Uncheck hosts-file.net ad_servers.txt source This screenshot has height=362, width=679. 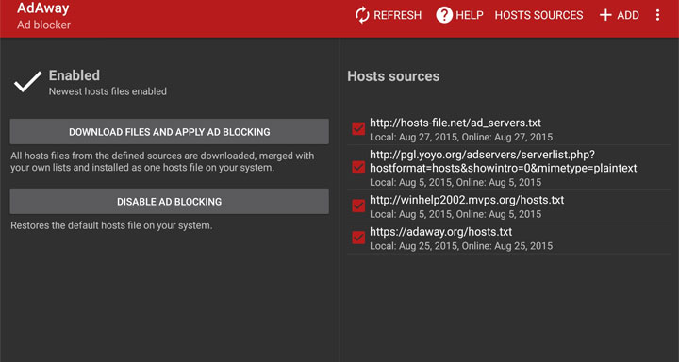(x=358, y=128)
